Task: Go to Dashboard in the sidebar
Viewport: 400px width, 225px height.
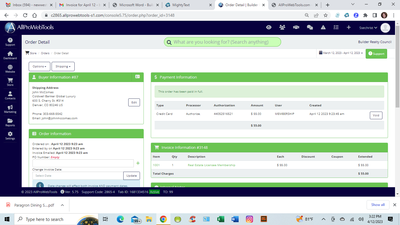Action: click(10, 55)
